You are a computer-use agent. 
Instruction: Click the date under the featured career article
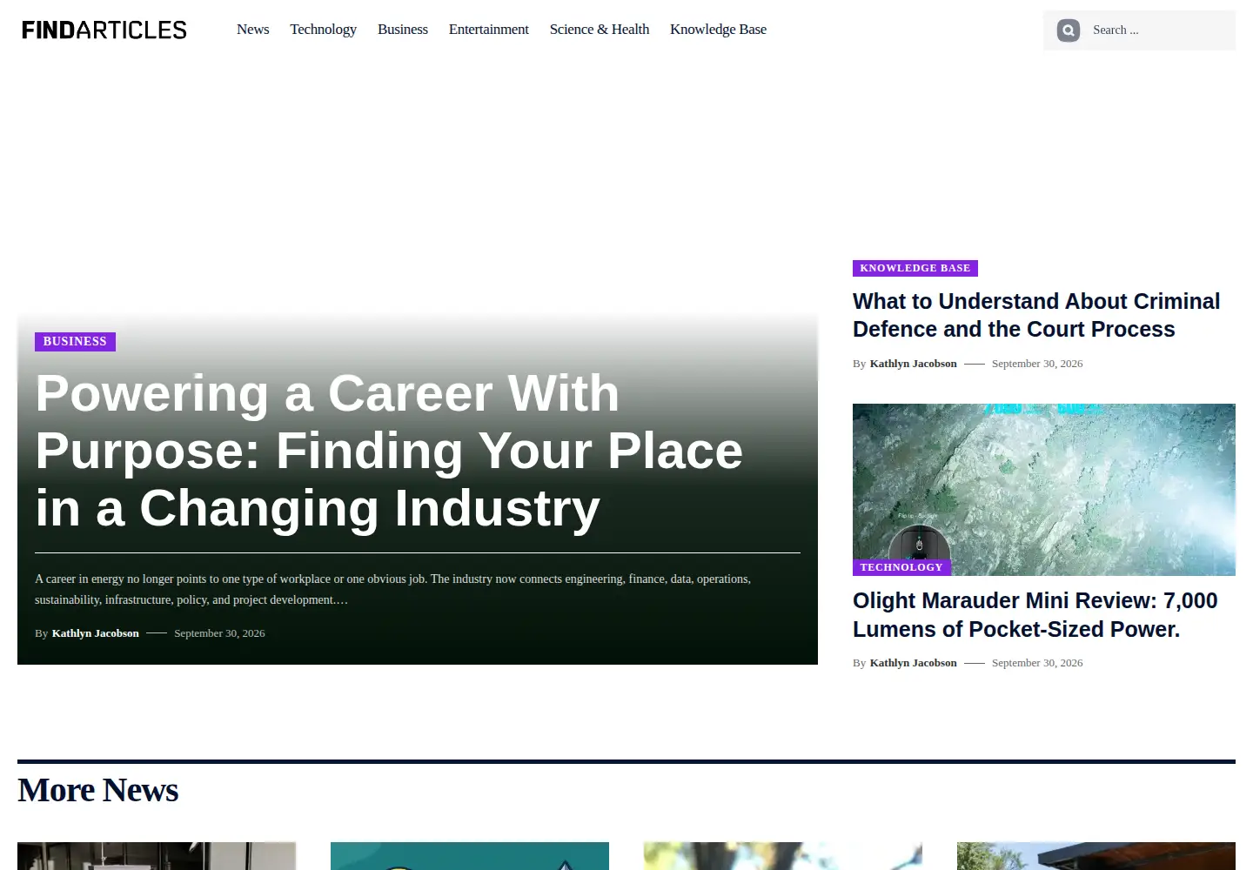[x=219, y=633]
